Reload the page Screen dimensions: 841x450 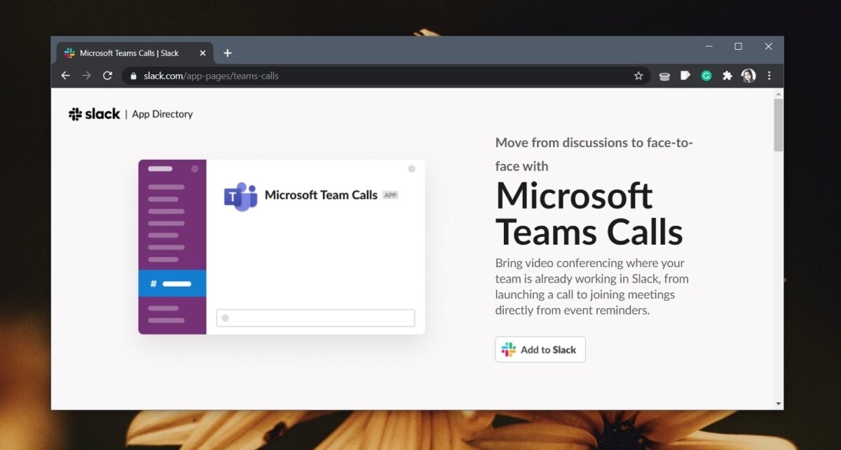pyautogui.click(x=107, y=75)
